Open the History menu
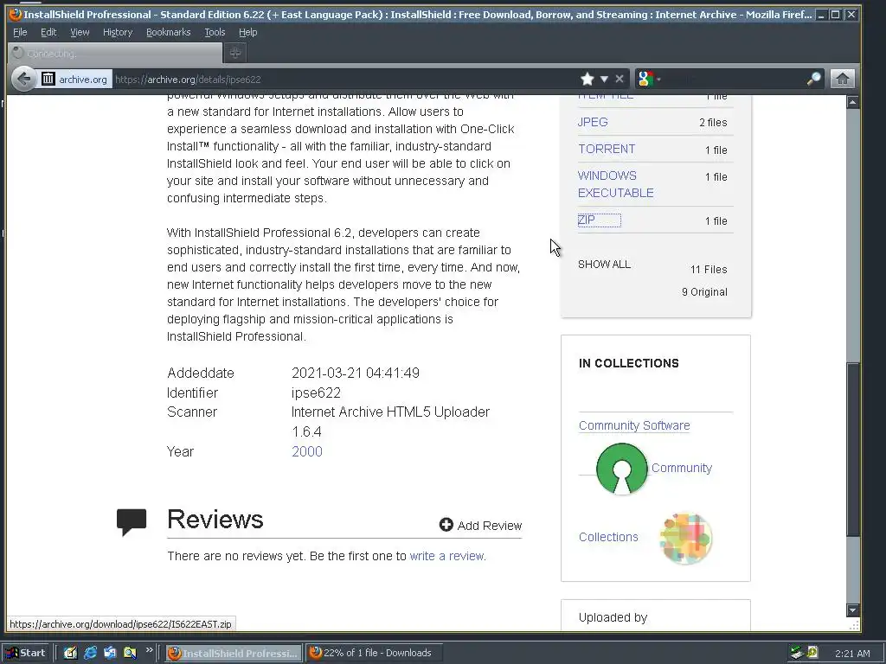Image resolution: width=886 pixels, height=664 pixels. click(x=118, y=32)
